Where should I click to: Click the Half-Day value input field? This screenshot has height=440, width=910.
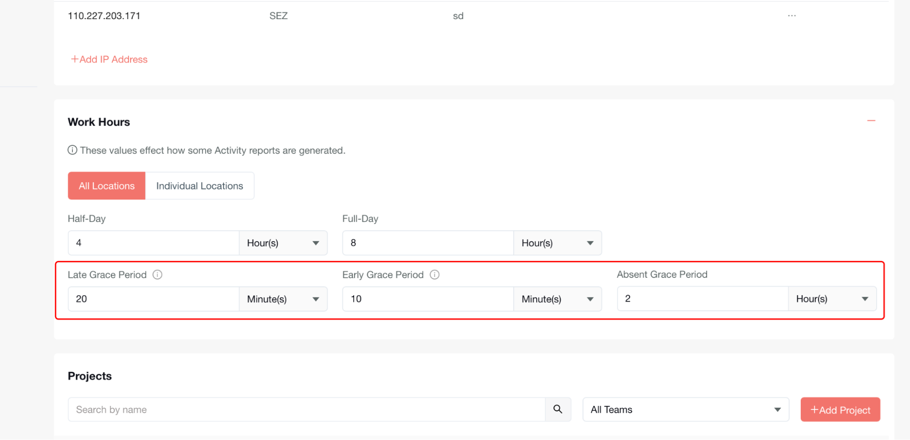tap(153, 243)
